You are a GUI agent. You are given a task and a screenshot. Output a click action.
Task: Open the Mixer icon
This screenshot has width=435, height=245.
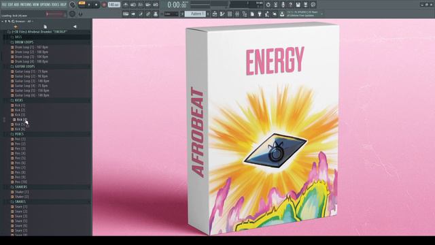(237, 14)
